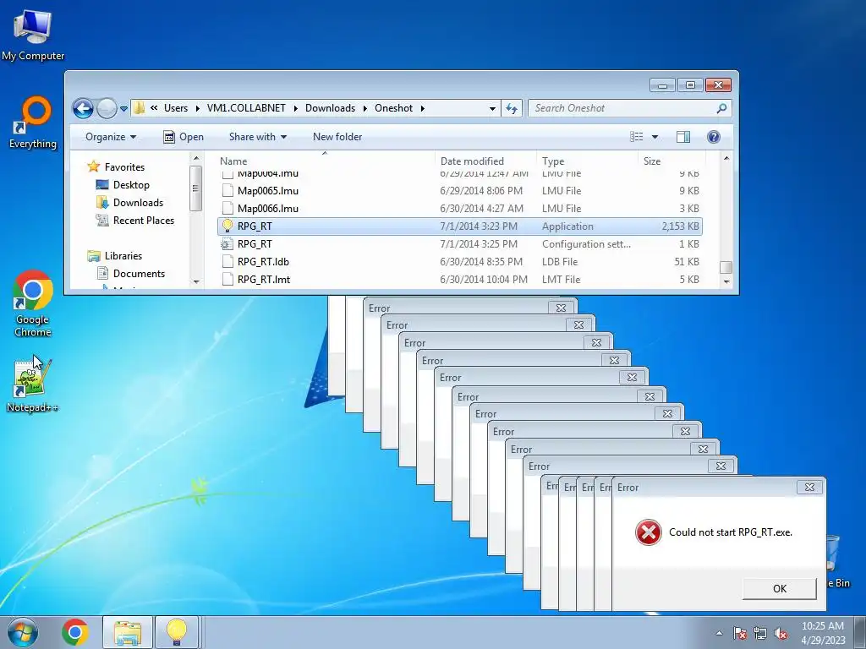Viewport: 866px width, 649px height.
Task: Click Action Center flag tray icon
Action: click(x=740, y=633)
